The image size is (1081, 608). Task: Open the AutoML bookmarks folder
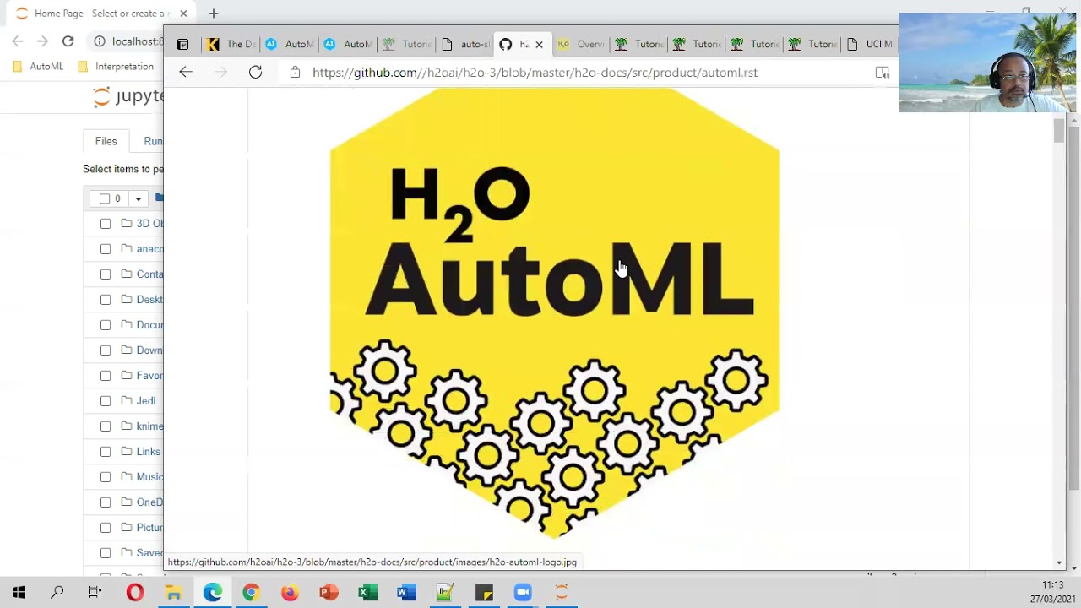pos(39,67)
